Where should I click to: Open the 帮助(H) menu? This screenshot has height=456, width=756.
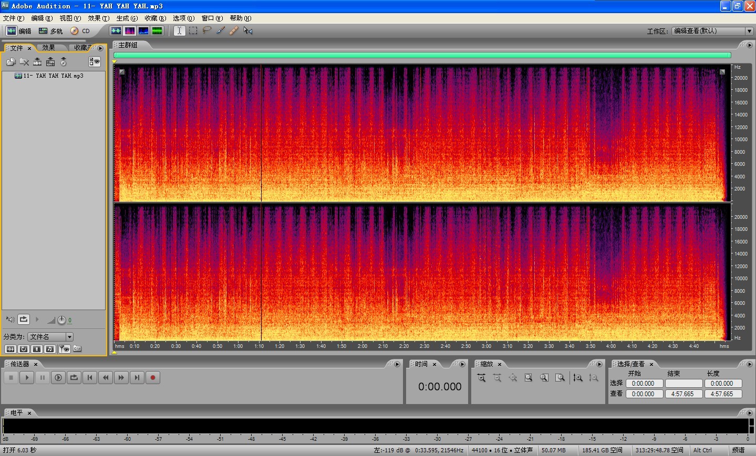(241, 18)
